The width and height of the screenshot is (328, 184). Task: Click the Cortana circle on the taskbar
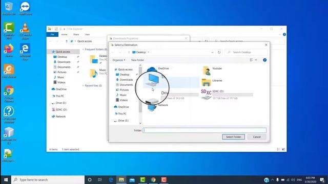point(90,179)
